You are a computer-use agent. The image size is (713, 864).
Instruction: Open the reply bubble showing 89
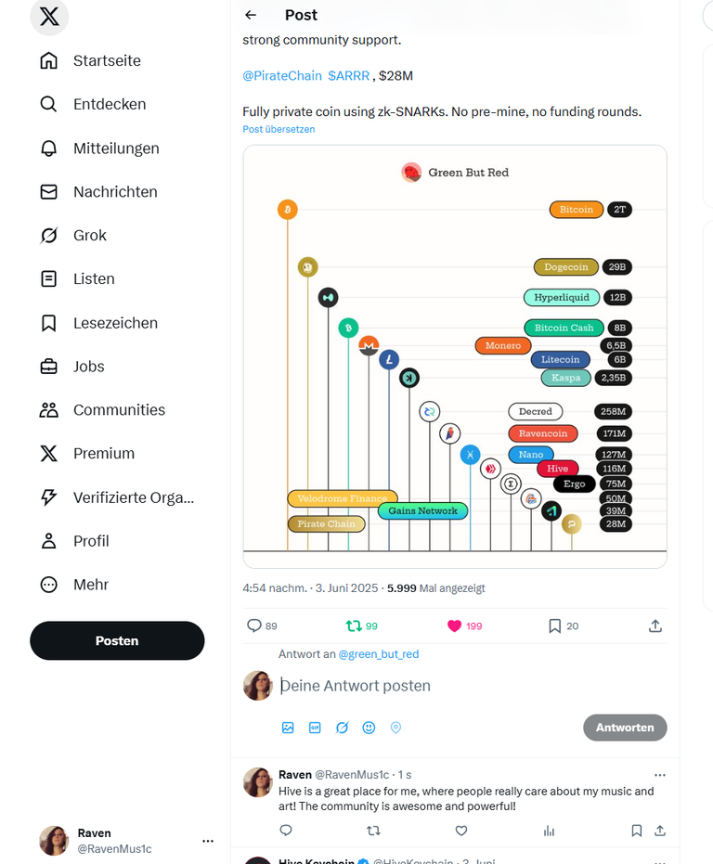tap(253, 625)
